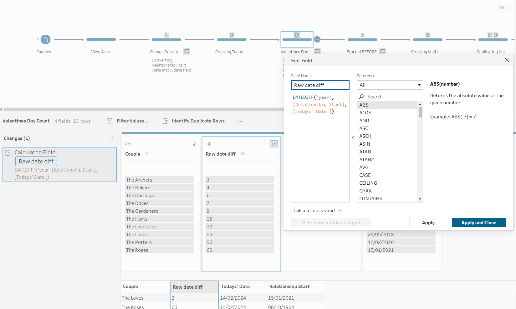The width and height of the screenshot is (516, 309).
Task: Collapse the Changes pane with the chevron
Action: (112, 138)
